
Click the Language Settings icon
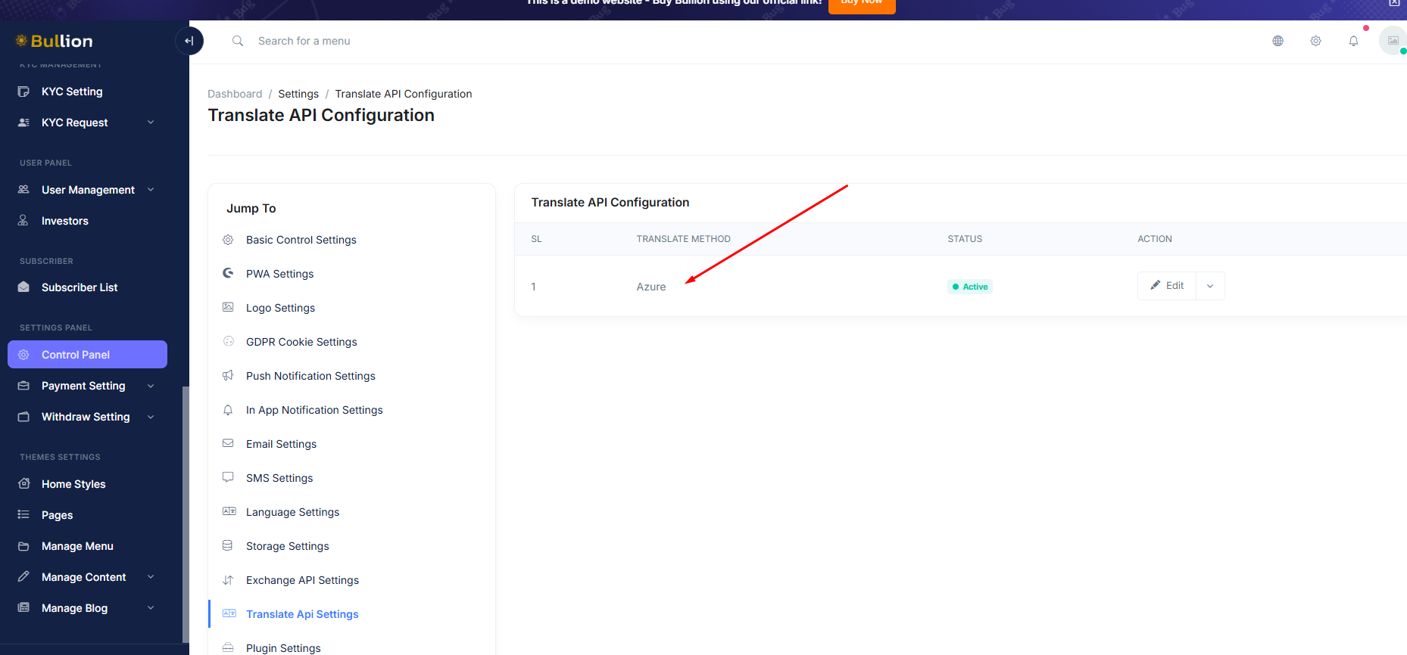click(229, 511)
